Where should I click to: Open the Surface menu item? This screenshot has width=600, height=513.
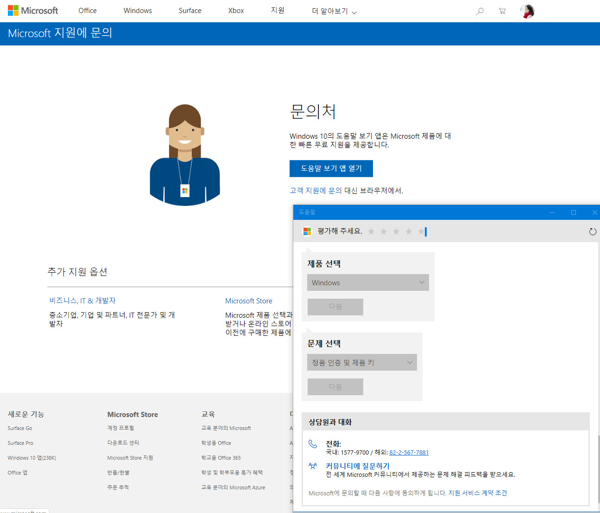click(190, 11)
